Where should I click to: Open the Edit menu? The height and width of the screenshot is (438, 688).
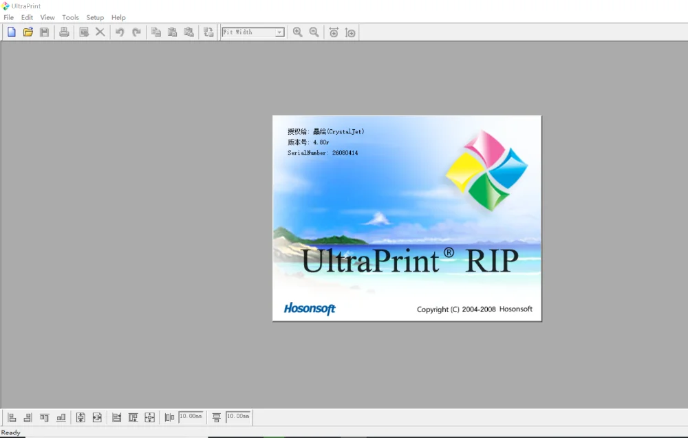(x=28, y=18)
